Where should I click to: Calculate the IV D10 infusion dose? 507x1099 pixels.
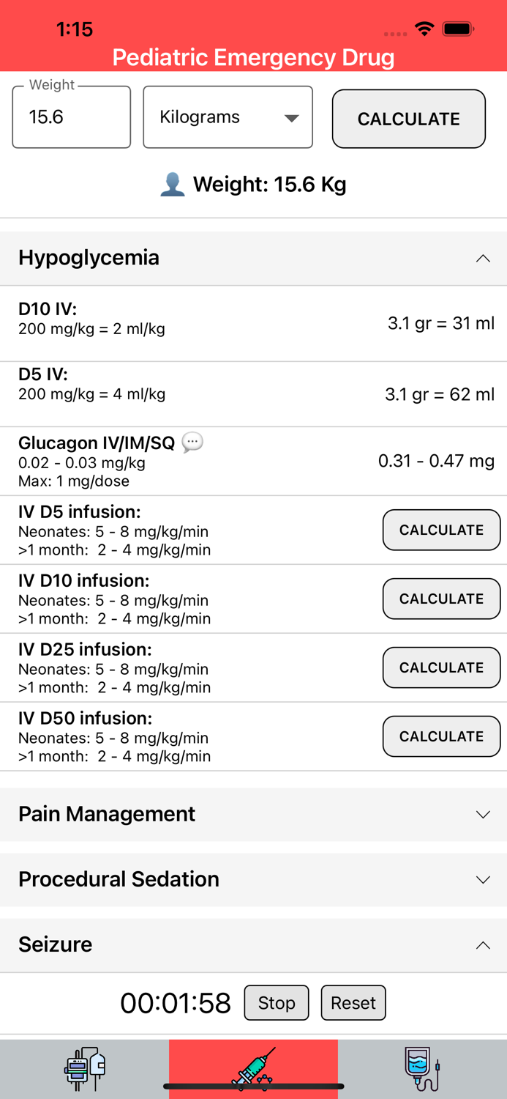[x=441, y=599]
